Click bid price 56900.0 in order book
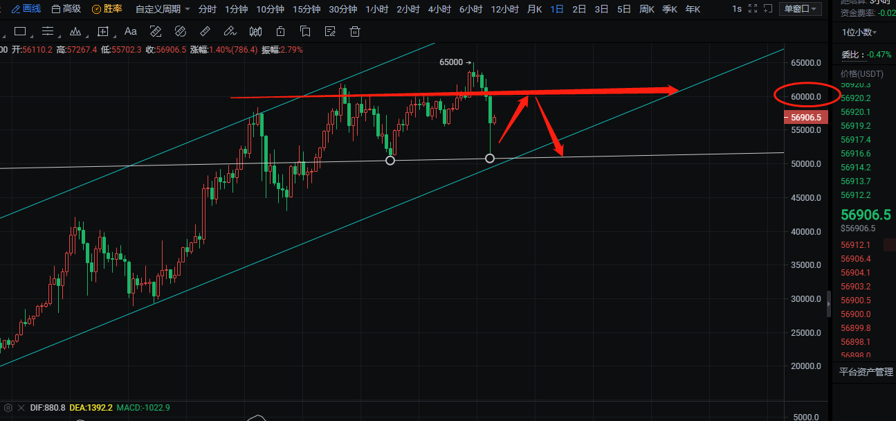896x421 pixels. pos(855,314)
